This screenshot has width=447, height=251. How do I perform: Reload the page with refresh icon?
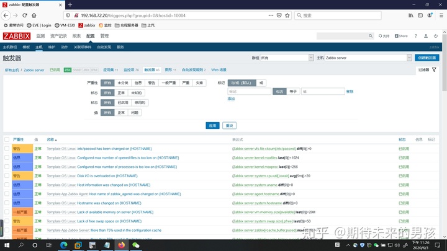point(25,15)
